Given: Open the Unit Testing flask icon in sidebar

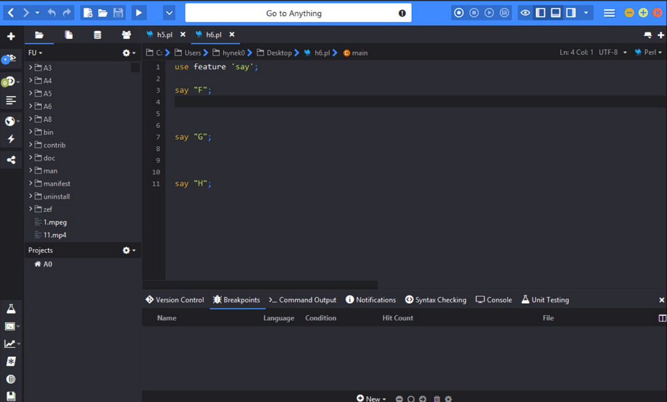Looking at the screenshot, I should [11, 308].
